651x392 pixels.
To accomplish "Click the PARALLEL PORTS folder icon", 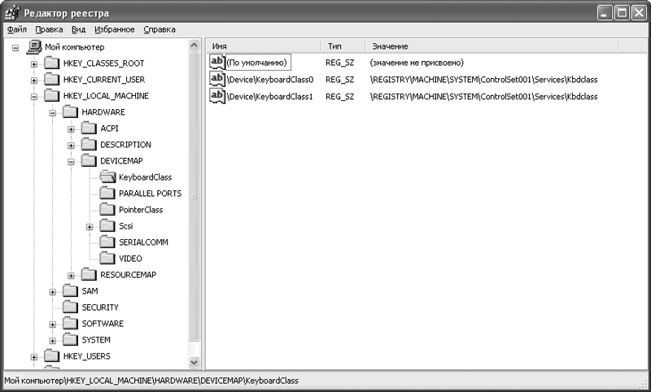I will pos(107,193).
